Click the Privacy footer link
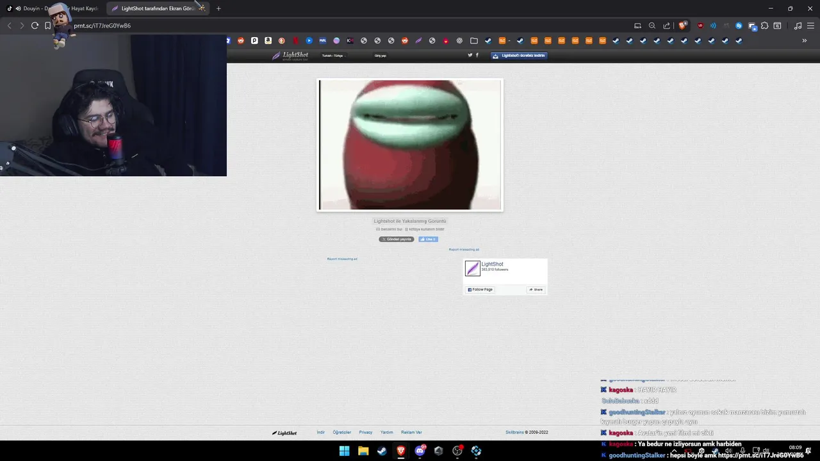This screenshot has height=461, width=820. 366,432
